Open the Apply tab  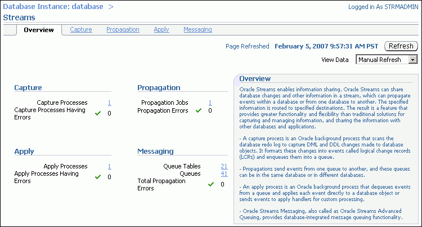click(x=161, y=29)
